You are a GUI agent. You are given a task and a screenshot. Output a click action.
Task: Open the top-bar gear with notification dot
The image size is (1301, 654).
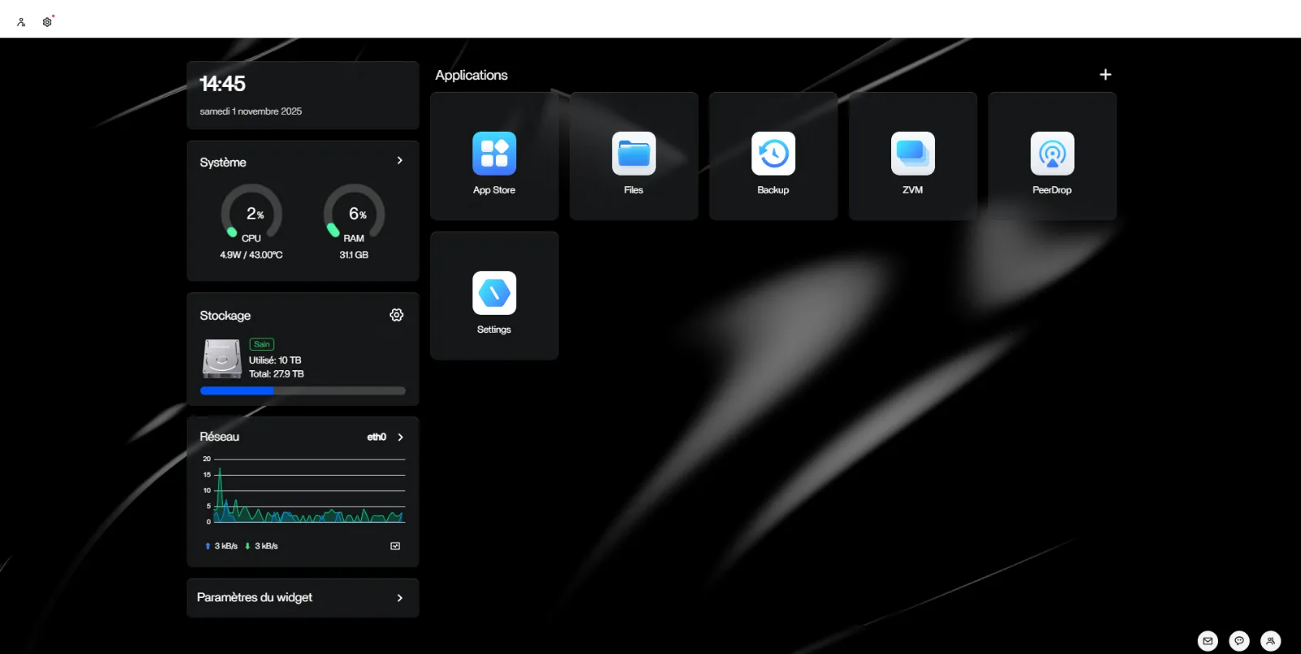tap(47, 22)
